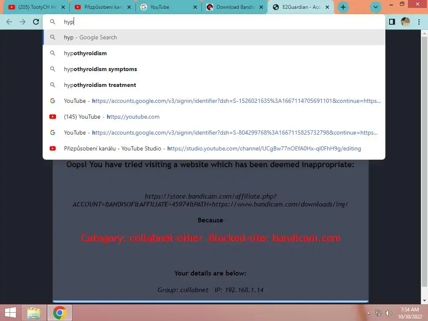Close the Přizpůsobení kanálu tab
This screenshot has height=321, width=428.
click(x=129, y=8)
